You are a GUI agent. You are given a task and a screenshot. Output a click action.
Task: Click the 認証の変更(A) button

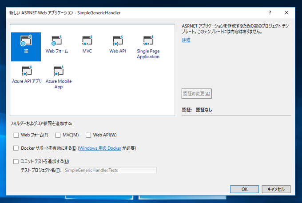(196, 94)
